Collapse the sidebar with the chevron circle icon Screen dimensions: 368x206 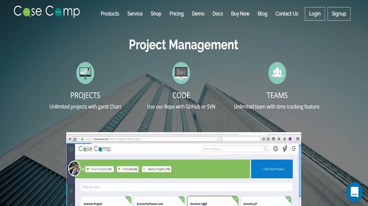point(71,150)
